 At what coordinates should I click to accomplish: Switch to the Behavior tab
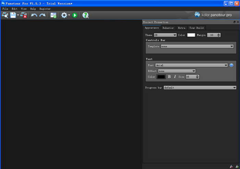point(168,28)
